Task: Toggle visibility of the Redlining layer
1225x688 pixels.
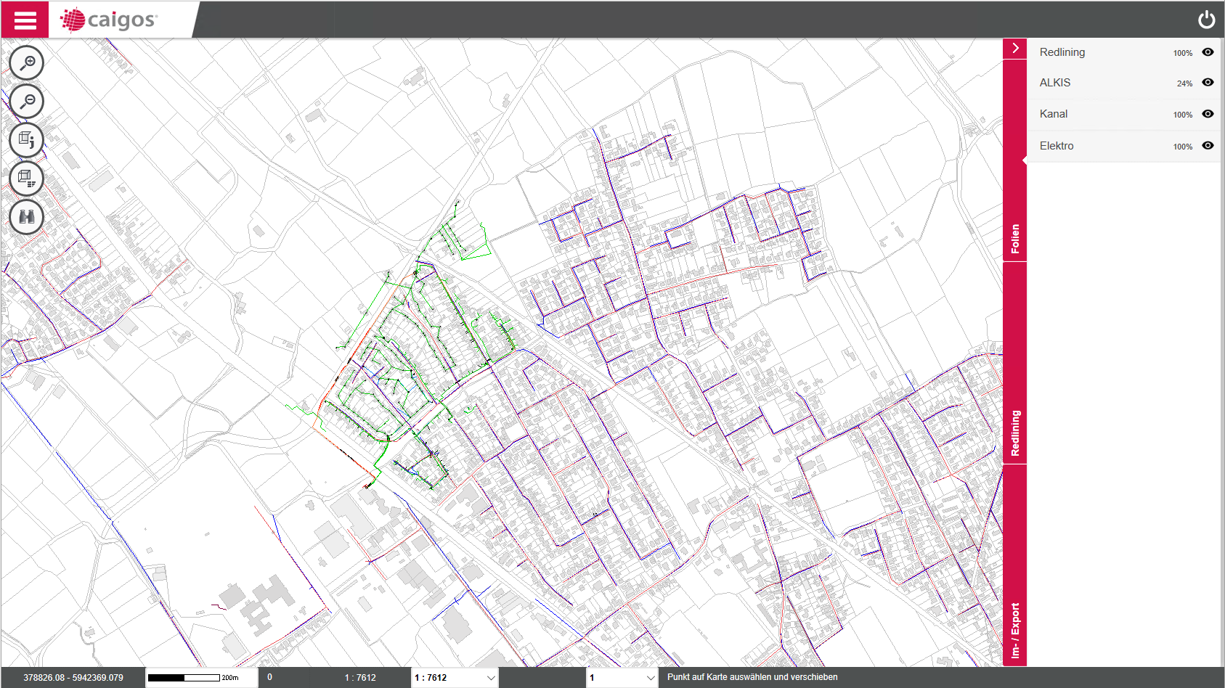Action: coord(1208,52)
